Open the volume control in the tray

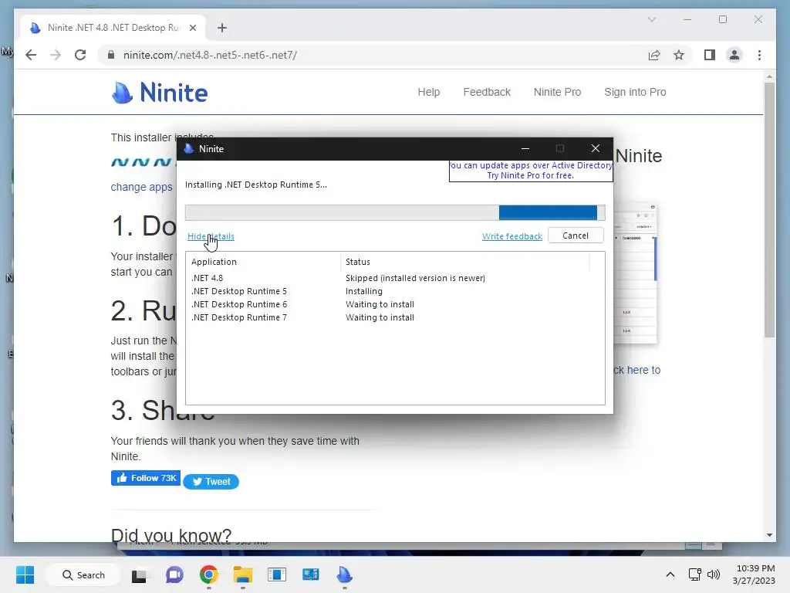pyautogui.click(x=714, y=574)
